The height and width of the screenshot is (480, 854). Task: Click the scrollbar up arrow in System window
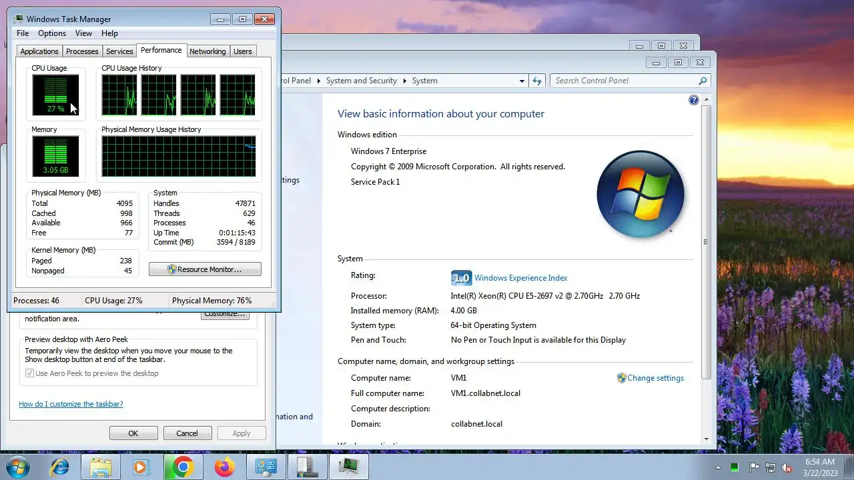pos(706,99)
